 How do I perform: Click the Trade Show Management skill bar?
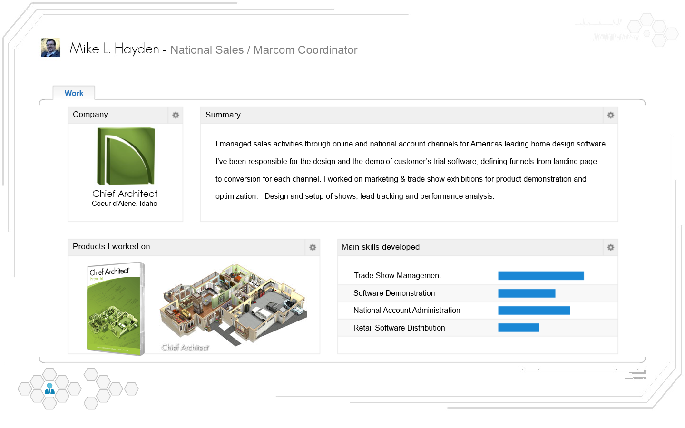(541, 276)
